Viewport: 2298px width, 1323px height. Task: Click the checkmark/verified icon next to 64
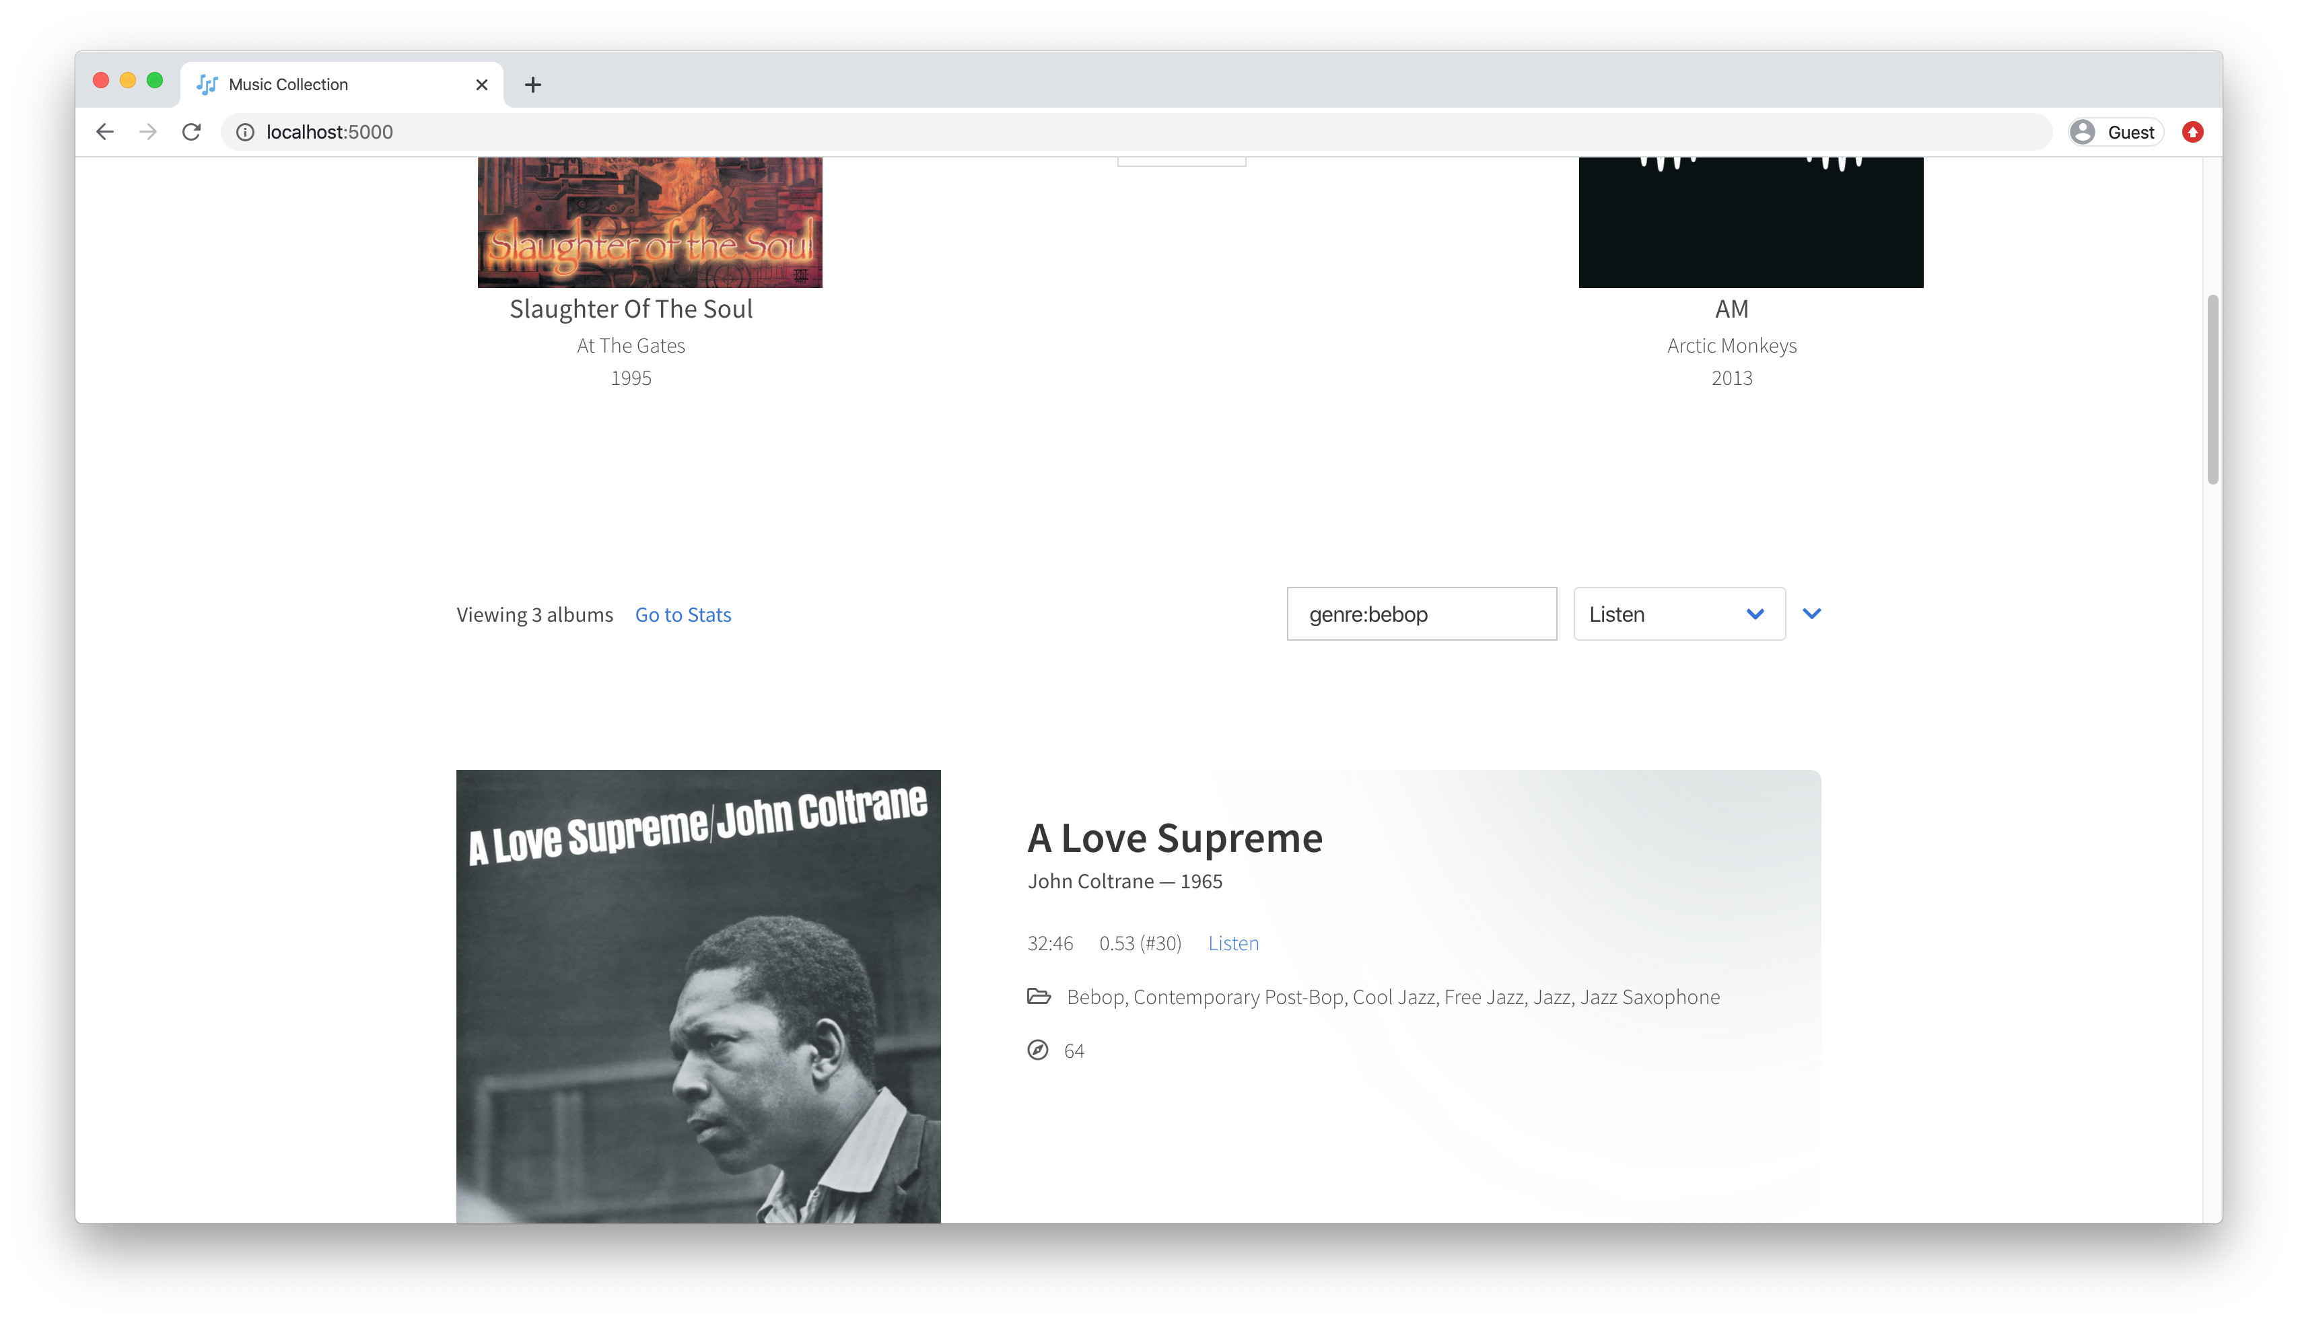1037,1048
